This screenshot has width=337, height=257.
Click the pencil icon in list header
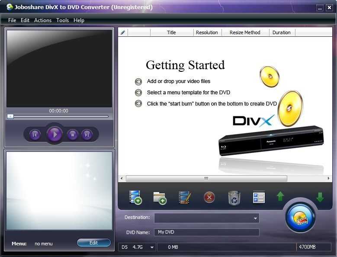click(123, 32)
